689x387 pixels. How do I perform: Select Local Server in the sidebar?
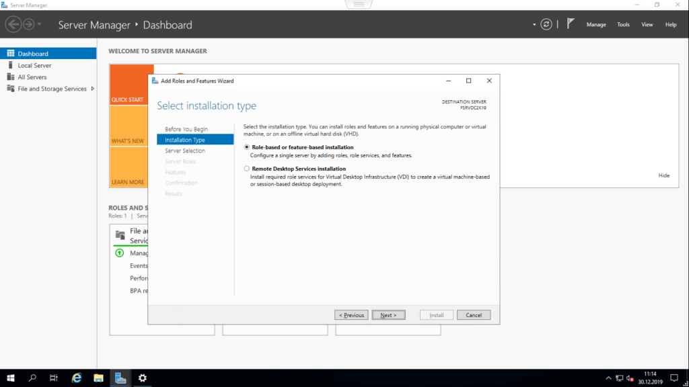coord(34,65)
